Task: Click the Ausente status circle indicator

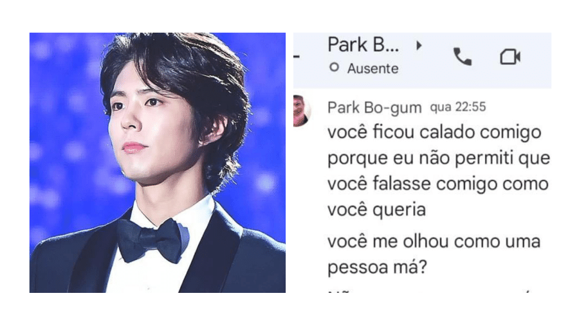Action: (x=334, y=67)
